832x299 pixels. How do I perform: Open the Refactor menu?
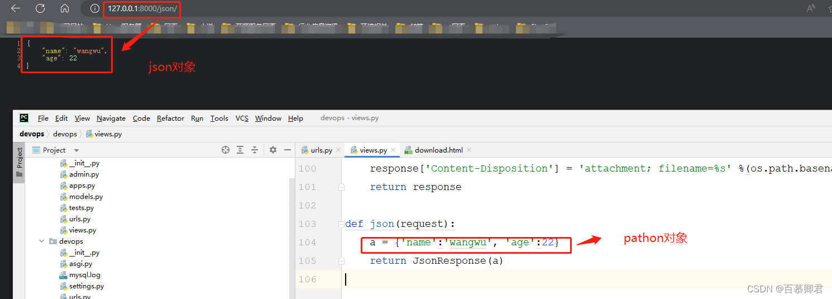pos(170,118)
